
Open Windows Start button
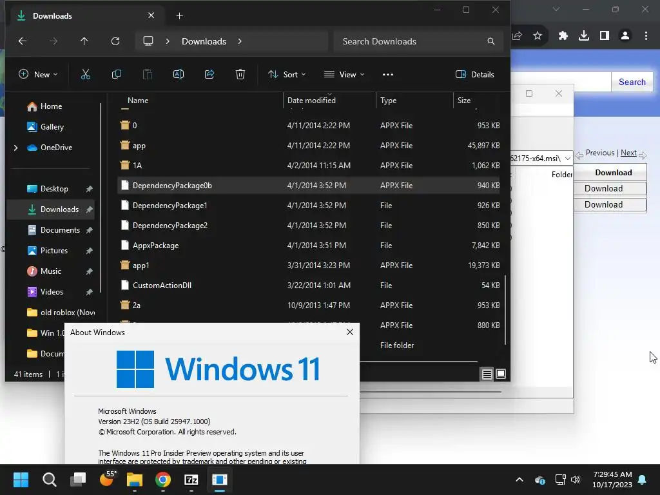pyautogui.click(x=21, y=480)
